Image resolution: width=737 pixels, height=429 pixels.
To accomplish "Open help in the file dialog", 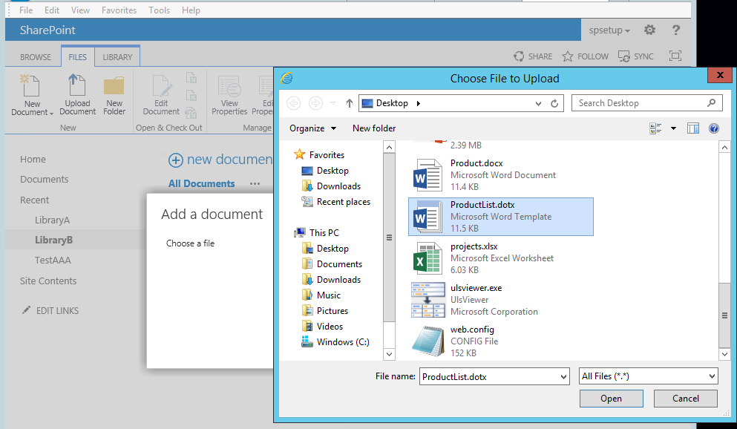I will click(x=714, y=128).
